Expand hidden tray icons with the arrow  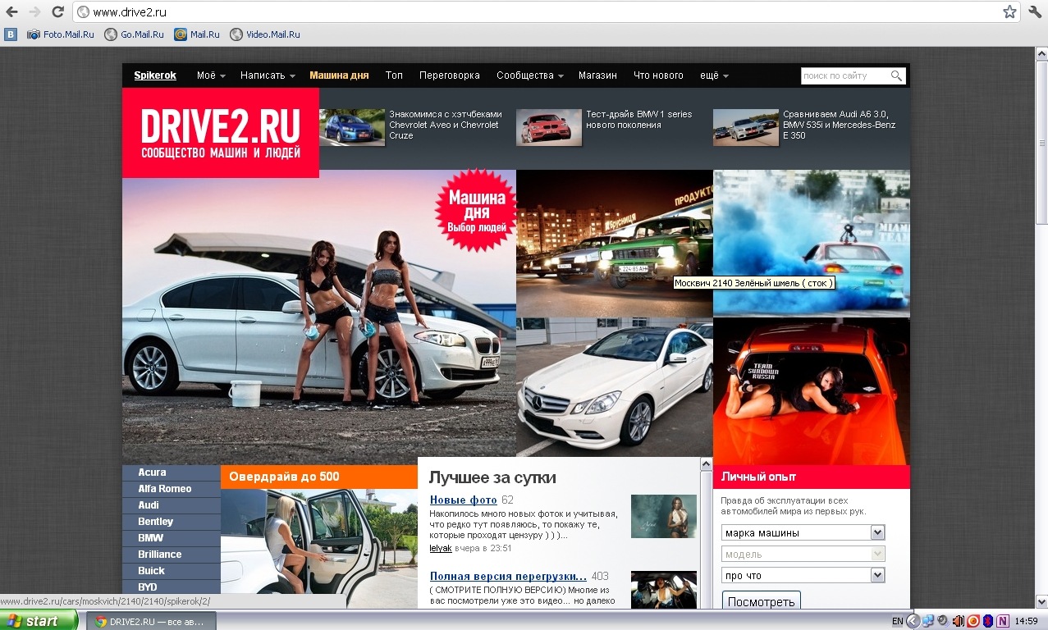point(913,621)
